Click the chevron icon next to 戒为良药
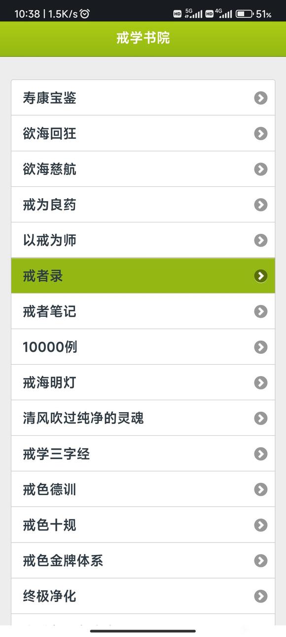 point(260,205)
